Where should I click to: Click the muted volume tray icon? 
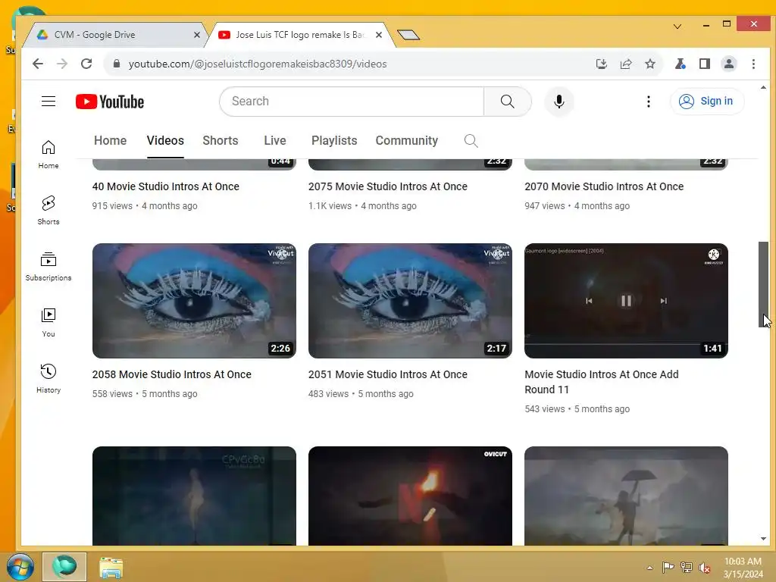[705, 568]
